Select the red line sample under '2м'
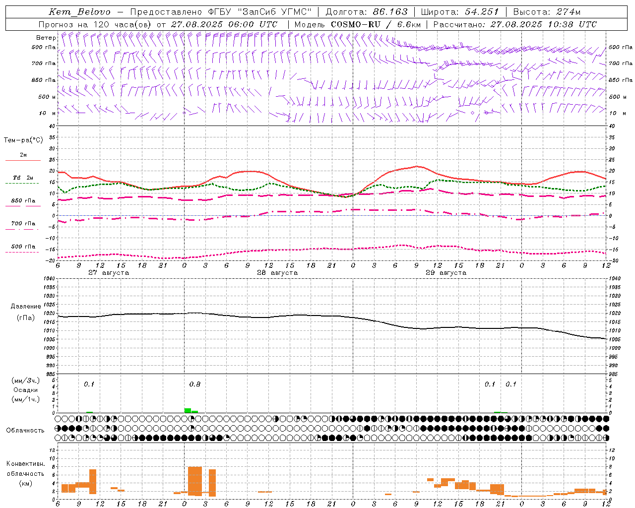The width and height of the screenshot is (635, 508). tap(23, 161)
